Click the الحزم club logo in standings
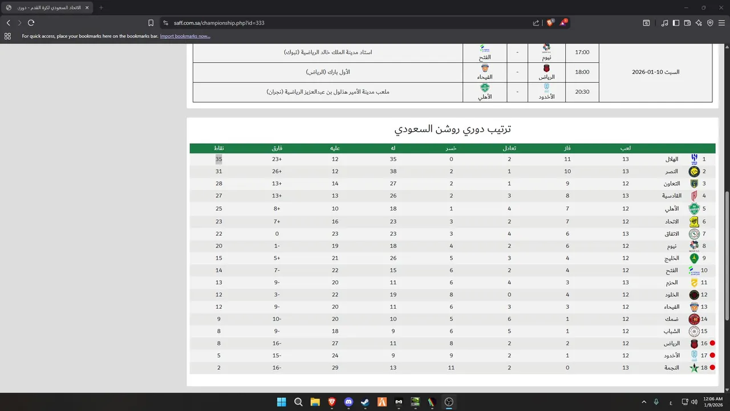The image size is (730, 411). tap(694, 283)
